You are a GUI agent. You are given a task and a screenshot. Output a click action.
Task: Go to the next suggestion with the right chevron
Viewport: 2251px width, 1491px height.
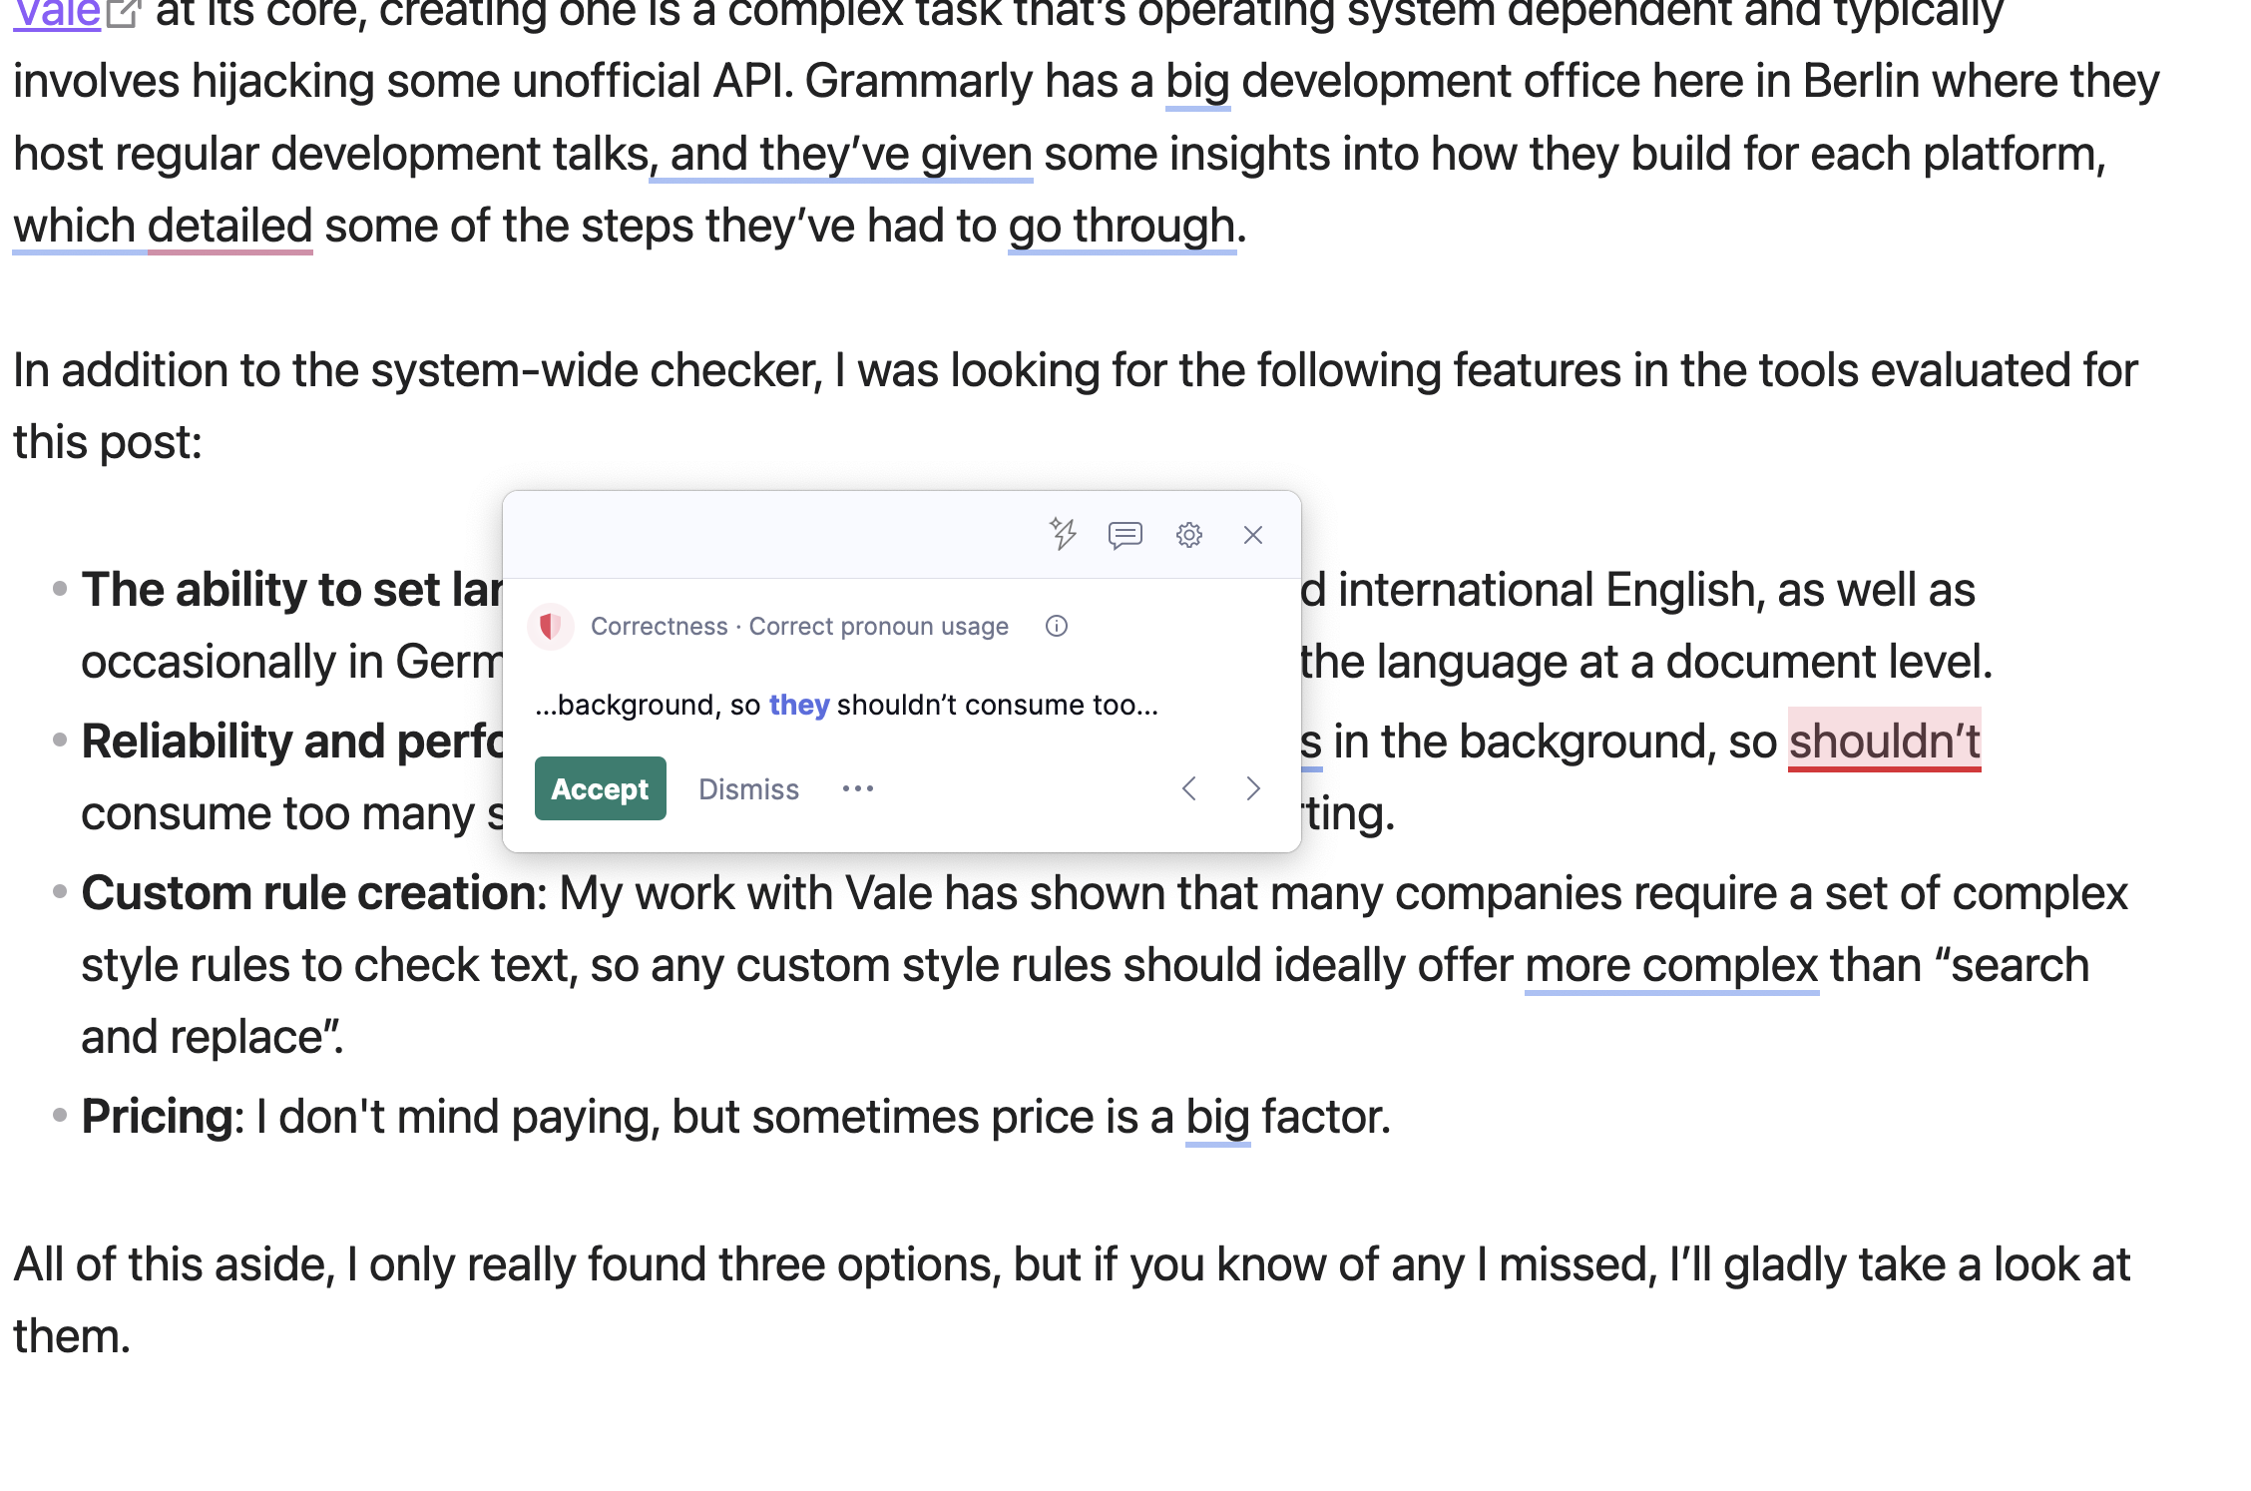(1253, 788)
